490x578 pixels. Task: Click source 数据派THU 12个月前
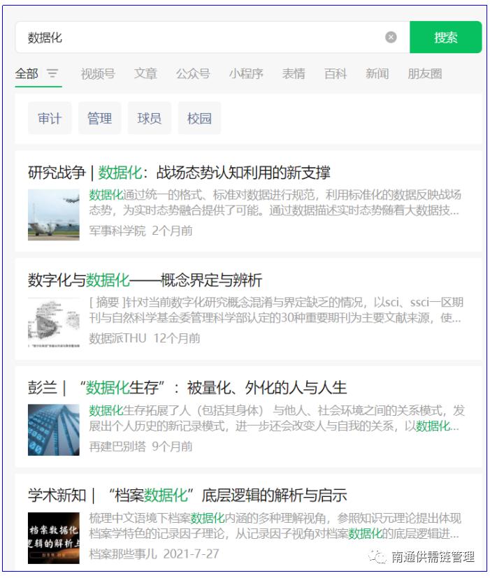point(145,338)
